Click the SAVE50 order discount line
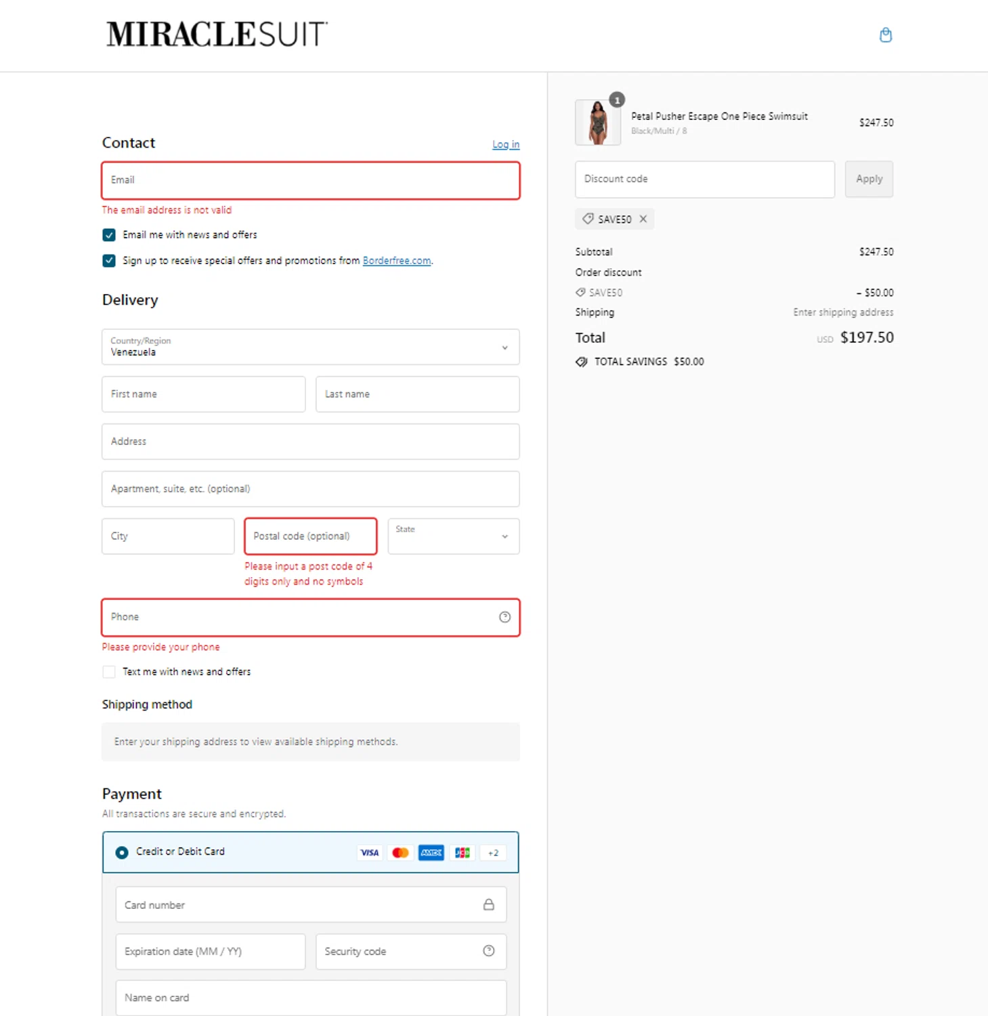Screen dimensions: 988x1016 click(734, 293)
